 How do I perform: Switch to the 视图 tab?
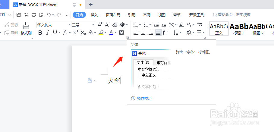tap(162, 15)
